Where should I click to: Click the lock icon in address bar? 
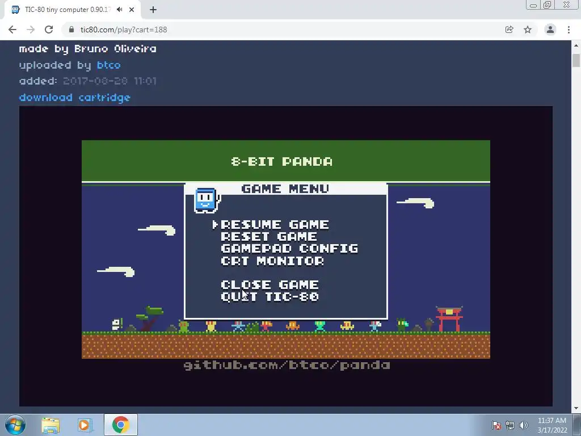71,30
